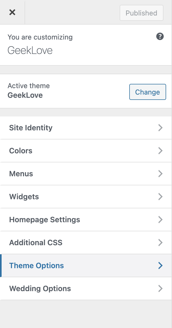
Task: Click arrow next to Homepage Settings
Action: tap(160, 220)
